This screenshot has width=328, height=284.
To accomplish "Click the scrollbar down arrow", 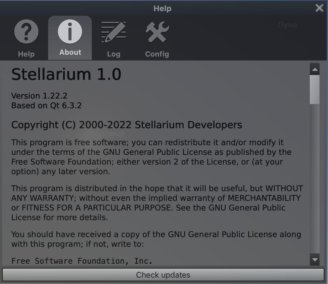I will pos(315,259).
